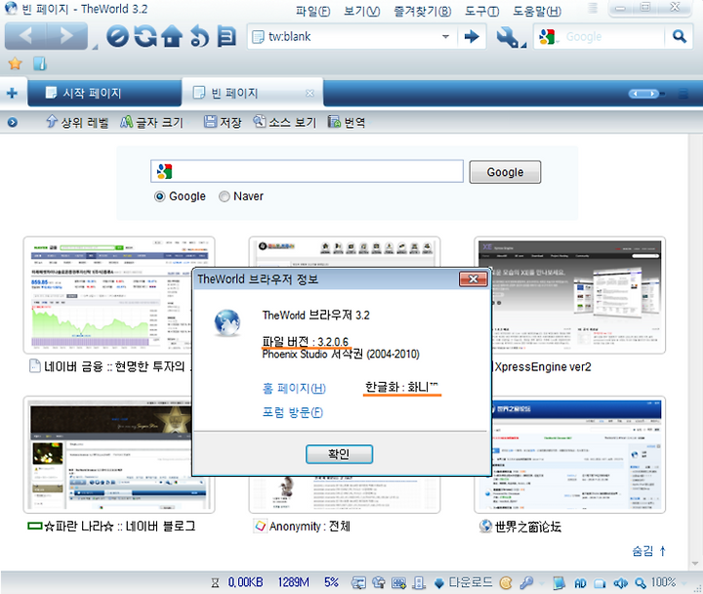Open the 포럼 방문(F) link in dialog
The image size is (703, 594).
tap(292, 412)
